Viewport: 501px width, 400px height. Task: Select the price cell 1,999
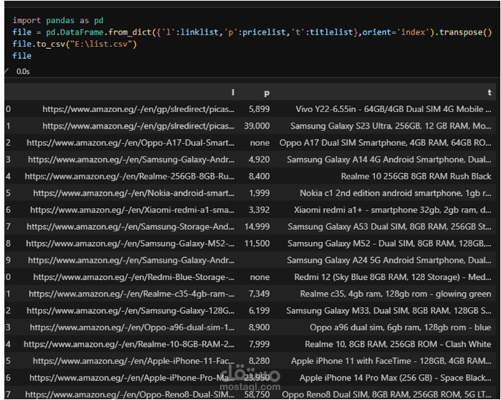[259, 192]
